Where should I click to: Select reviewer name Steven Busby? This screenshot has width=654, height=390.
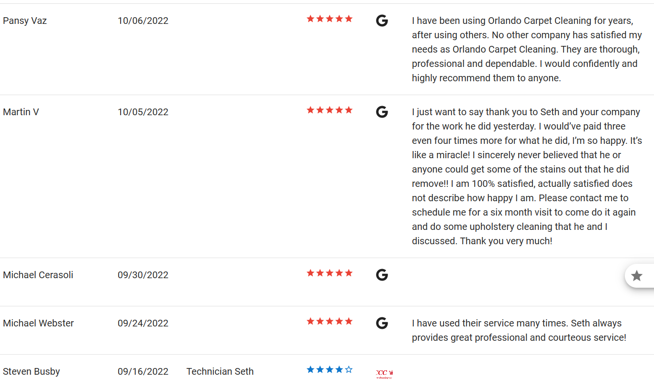[x=32, y=371]
